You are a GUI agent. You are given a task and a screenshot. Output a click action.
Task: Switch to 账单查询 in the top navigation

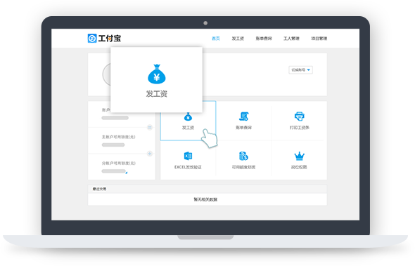click(264, 39)
